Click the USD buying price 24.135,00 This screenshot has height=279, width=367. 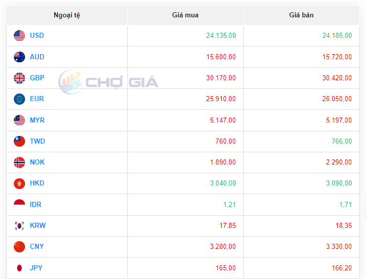(x=221, y=36)
